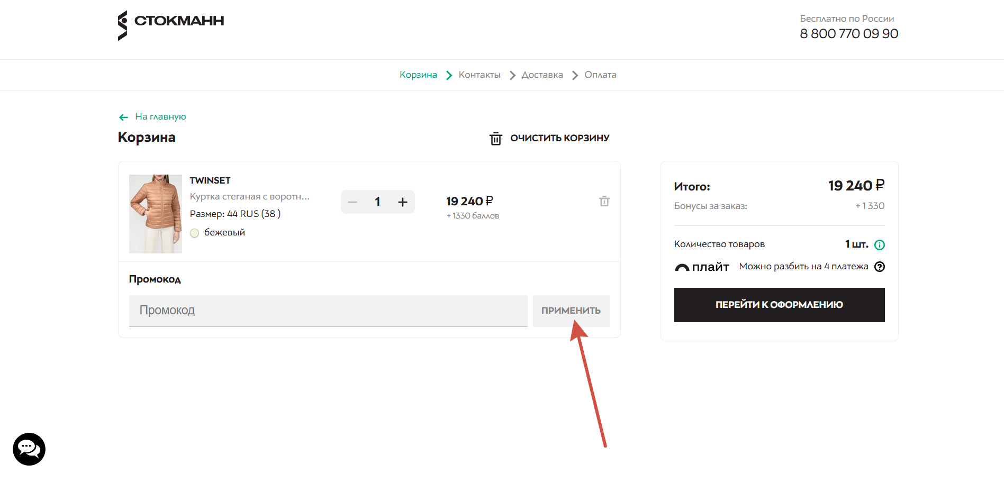Click ОЧИСТИТЬ КОРЗИНУ
This screenshot has width=1004, height=482.
[x=560, y=138]
